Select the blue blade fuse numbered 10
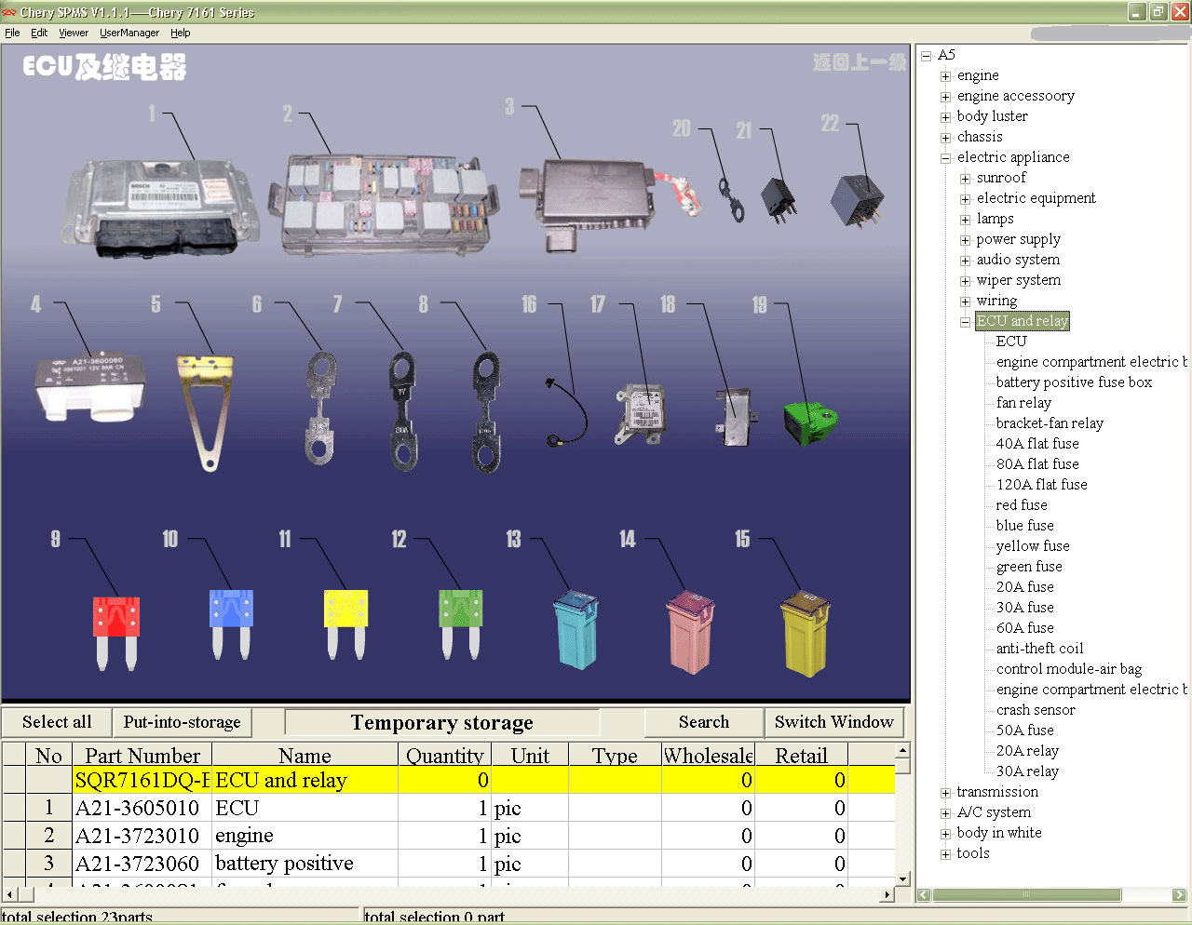Viewport: 1192px width, 925px height. [231, 623]
